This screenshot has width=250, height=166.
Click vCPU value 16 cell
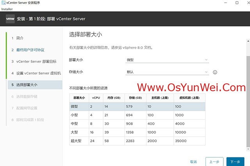coord(96,132)
